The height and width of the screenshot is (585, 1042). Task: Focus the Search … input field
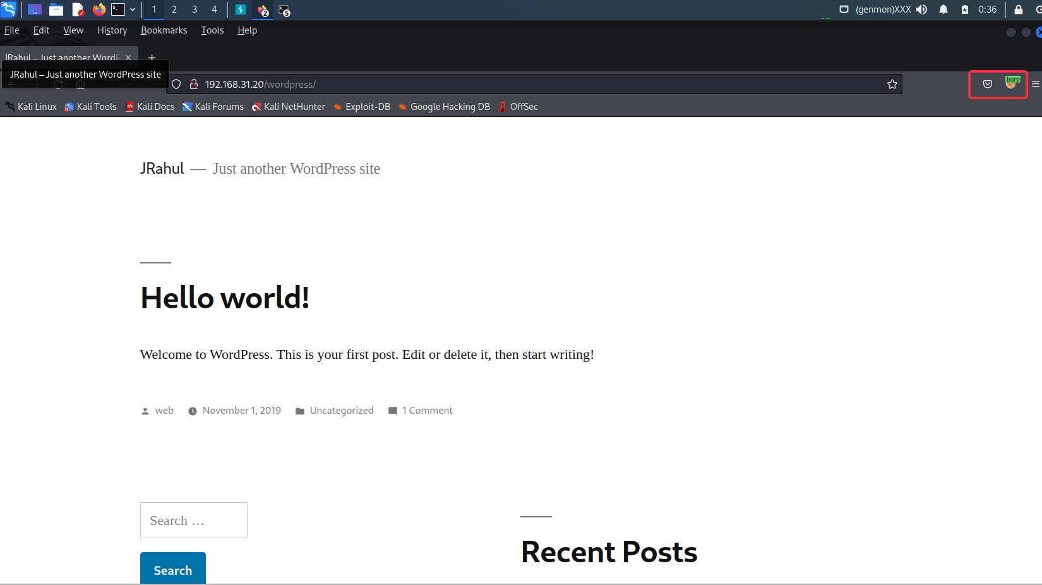coord(194,521)
